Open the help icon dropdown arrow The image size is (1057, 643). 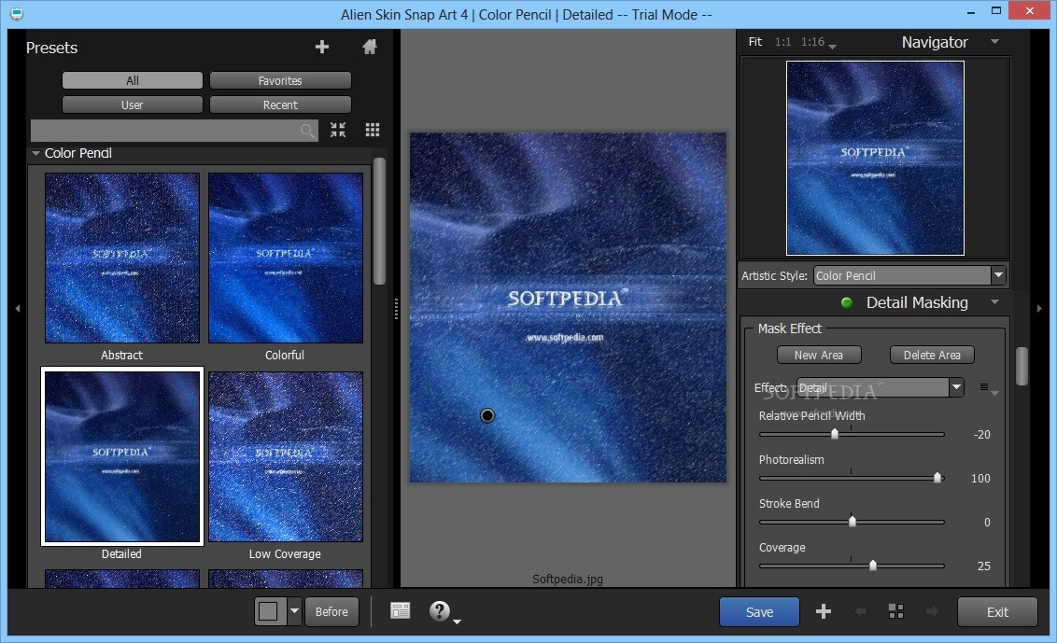(x=457, y=621)
